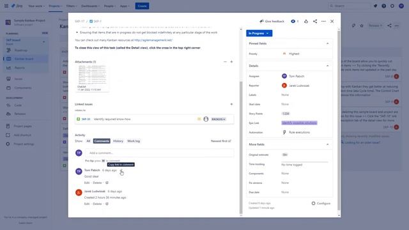This screenshot has width=409, height=230.
Task: Open linked issue Identify required know-how
Action: pos(112,119)
